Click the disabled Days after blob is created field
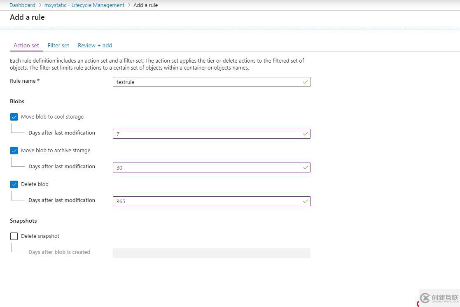The height and width of the screenshot is (307, 460). click(x=211, y=253)
